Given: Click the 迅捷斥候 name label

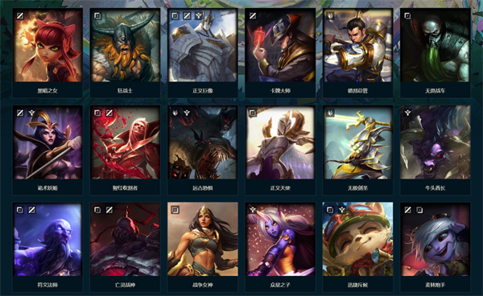Looking at the screenshot, I should pyautogui.click(x=357, y=286).
